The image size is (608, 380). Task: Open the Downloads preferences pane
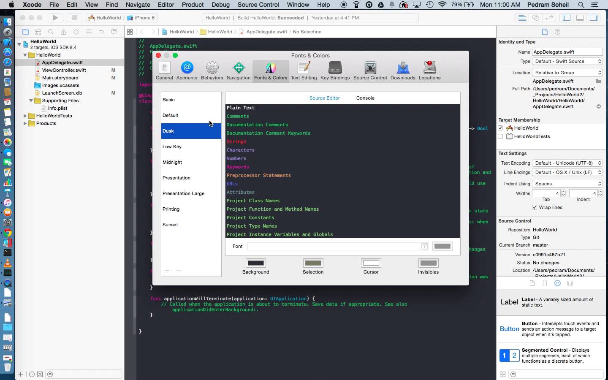(403, 71)
